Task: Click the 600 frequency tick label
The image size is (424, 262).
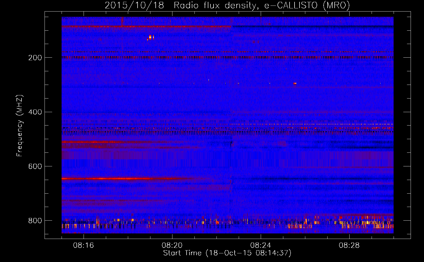Action: coord(35,167)
